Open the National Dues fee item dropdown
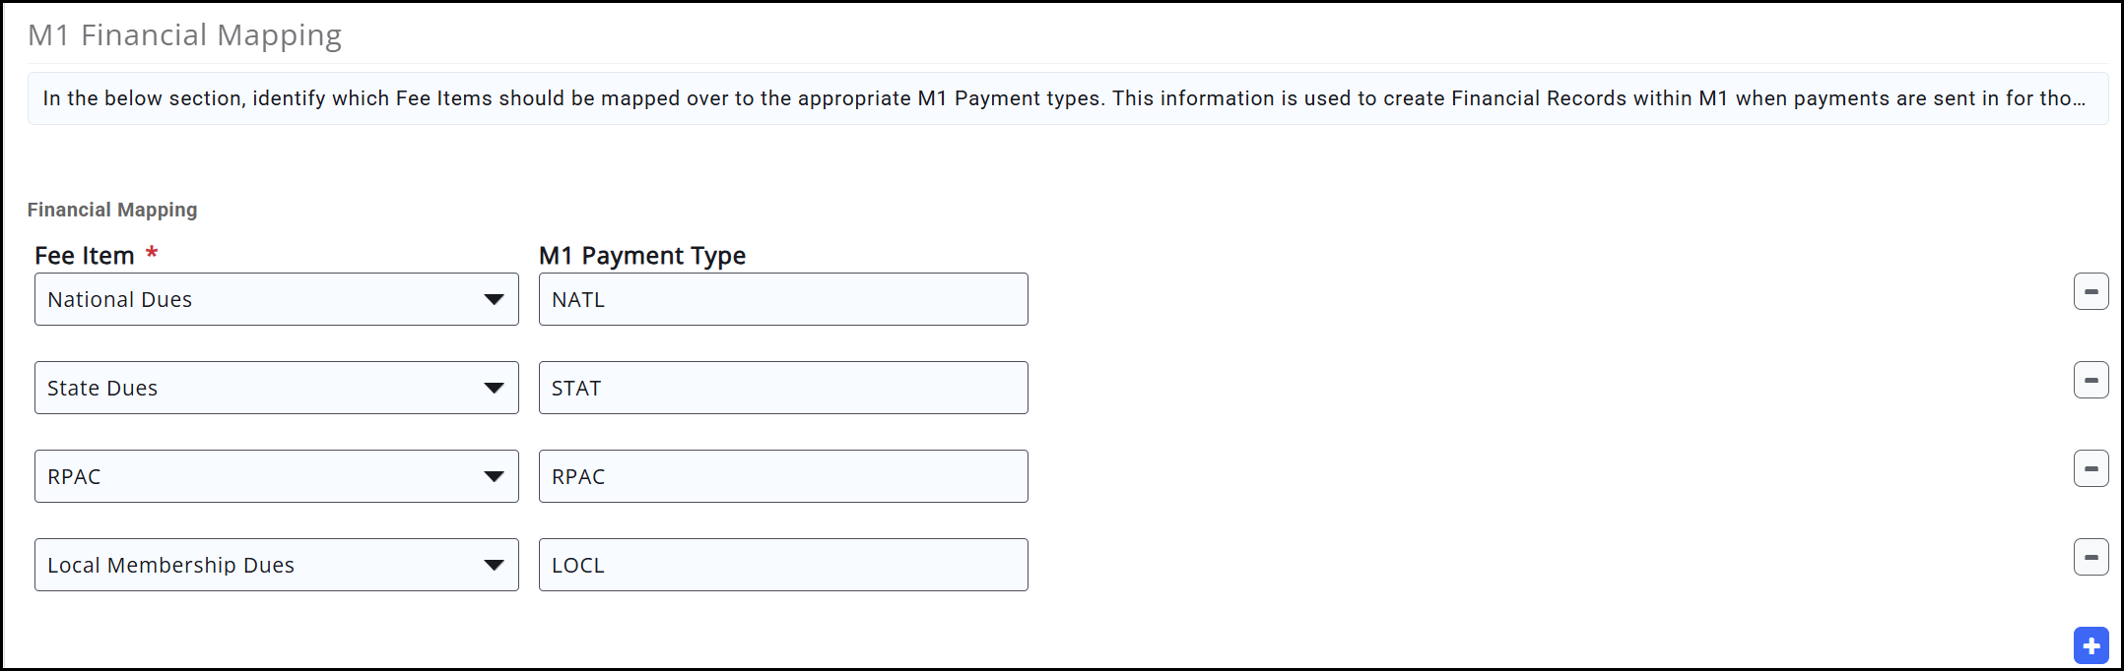The image size is (2124, 671). click(x=276, y=299)
